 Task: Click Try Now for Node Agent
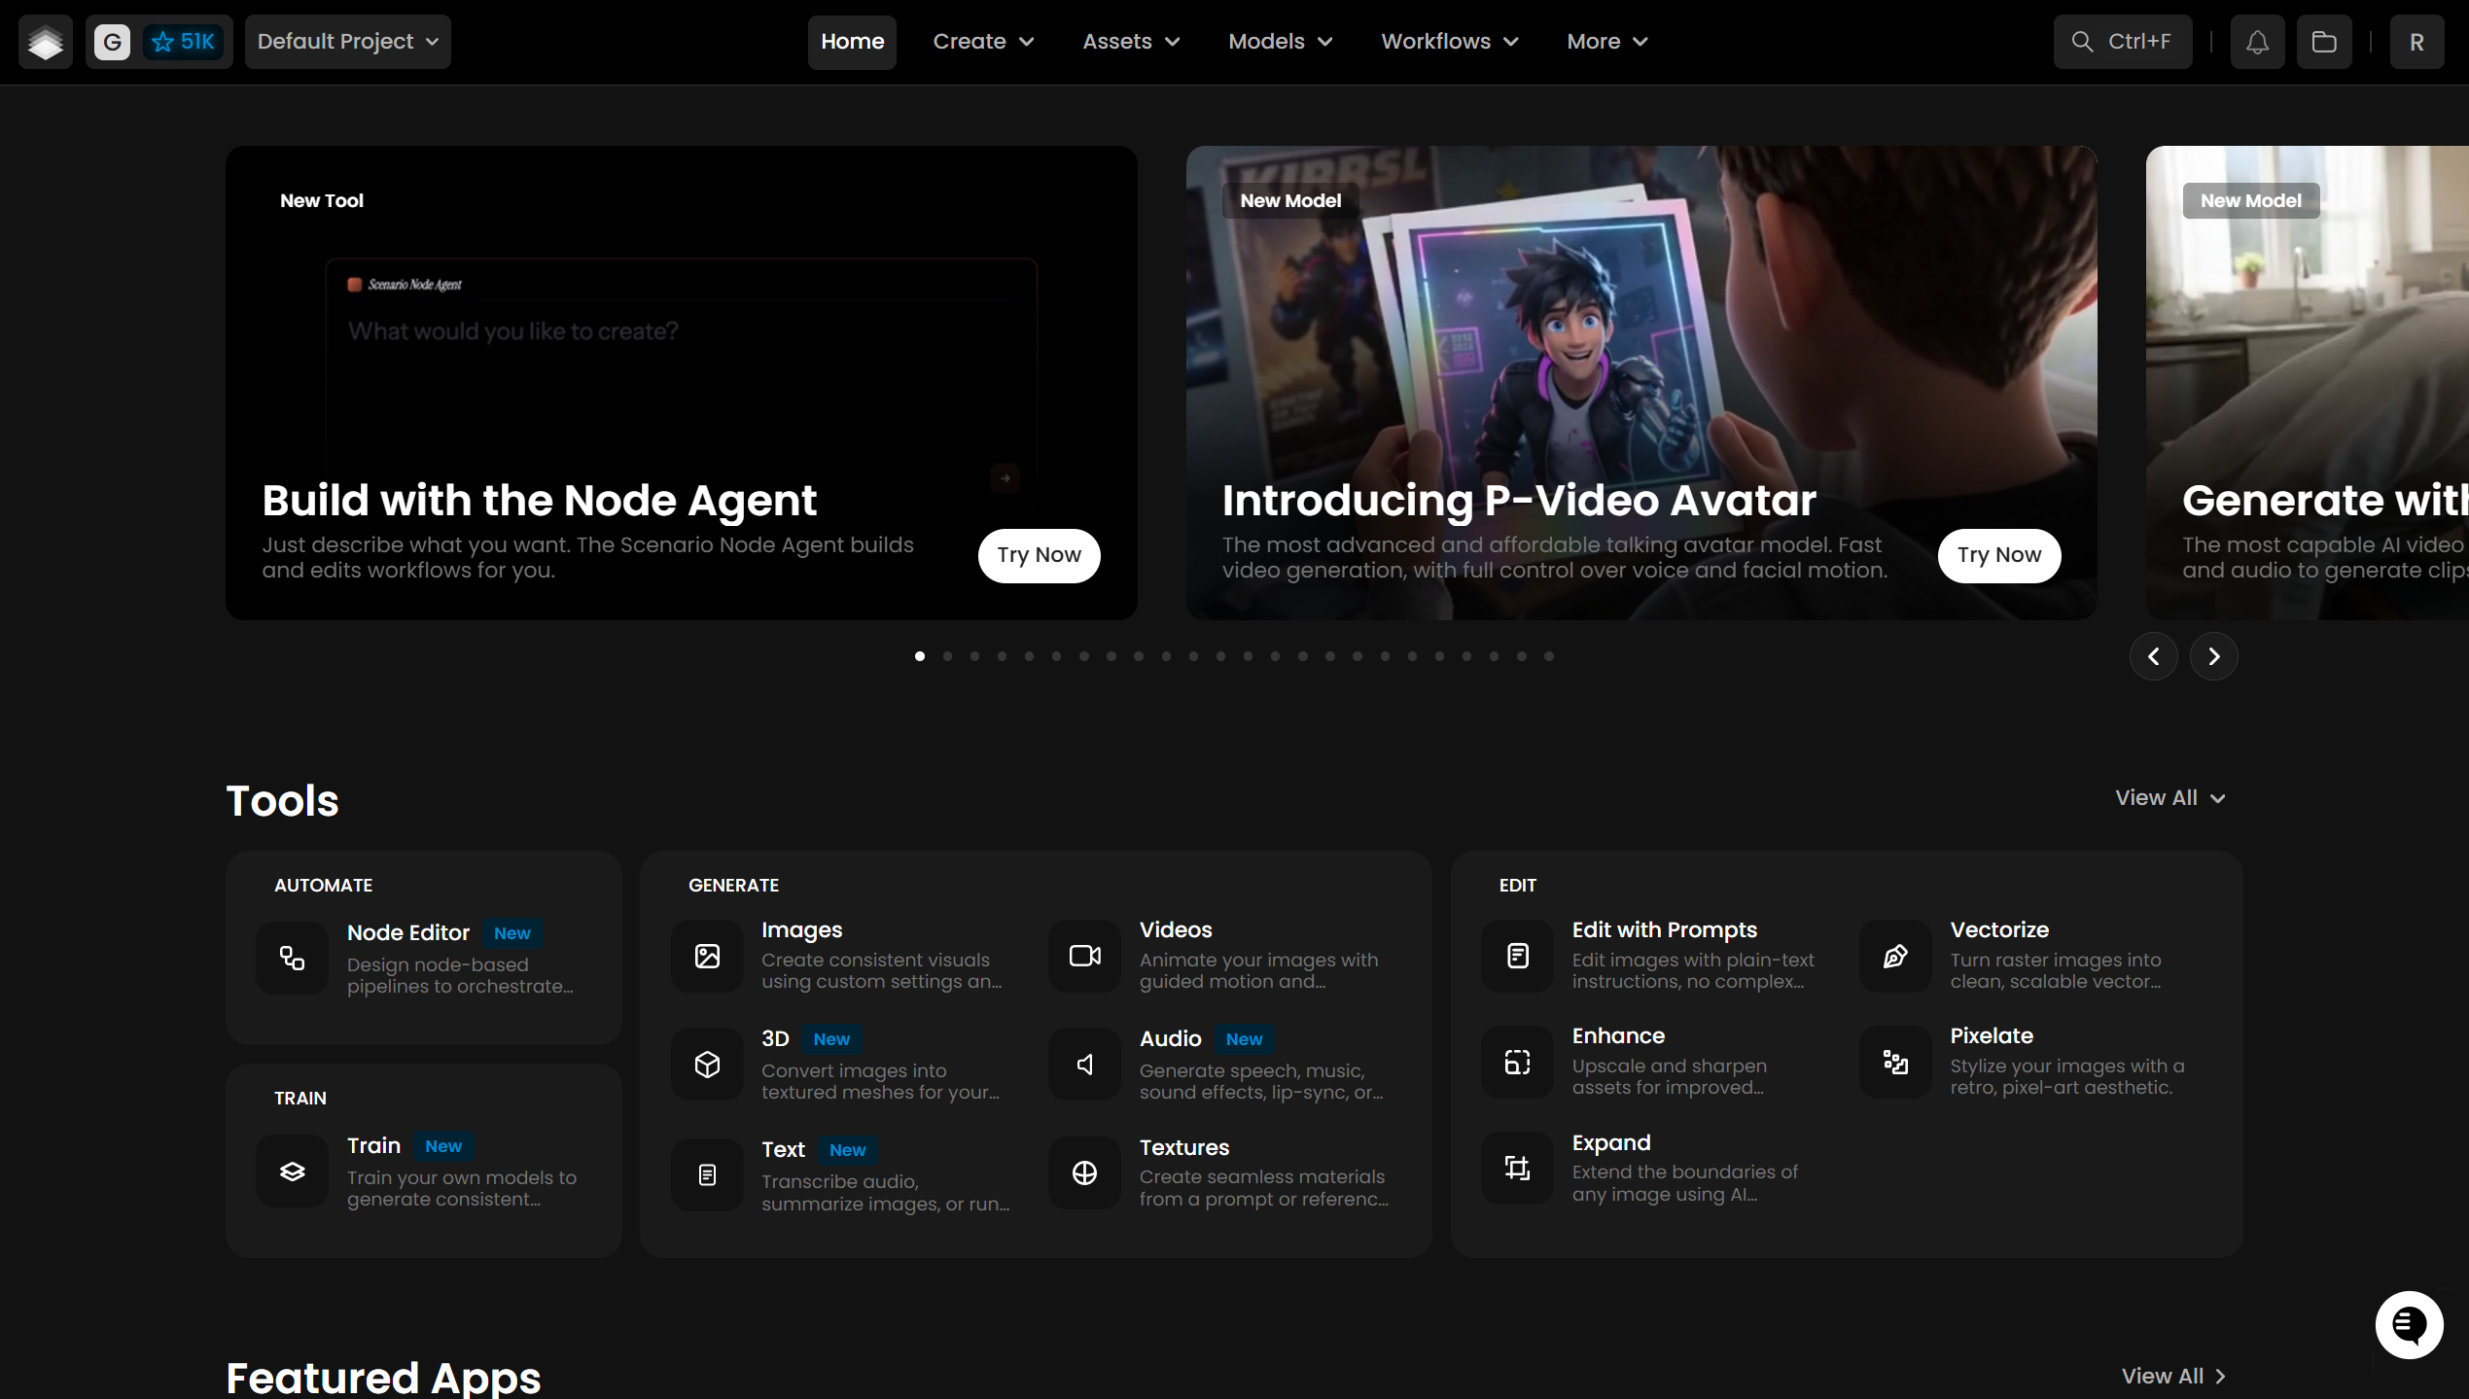click(1039, 555)
